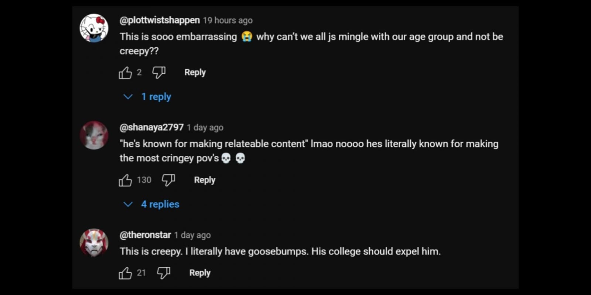Viewport: 591px width, 295px height.
Task: Click the chevron beside 4 replies
Action: tap(128, 204)
